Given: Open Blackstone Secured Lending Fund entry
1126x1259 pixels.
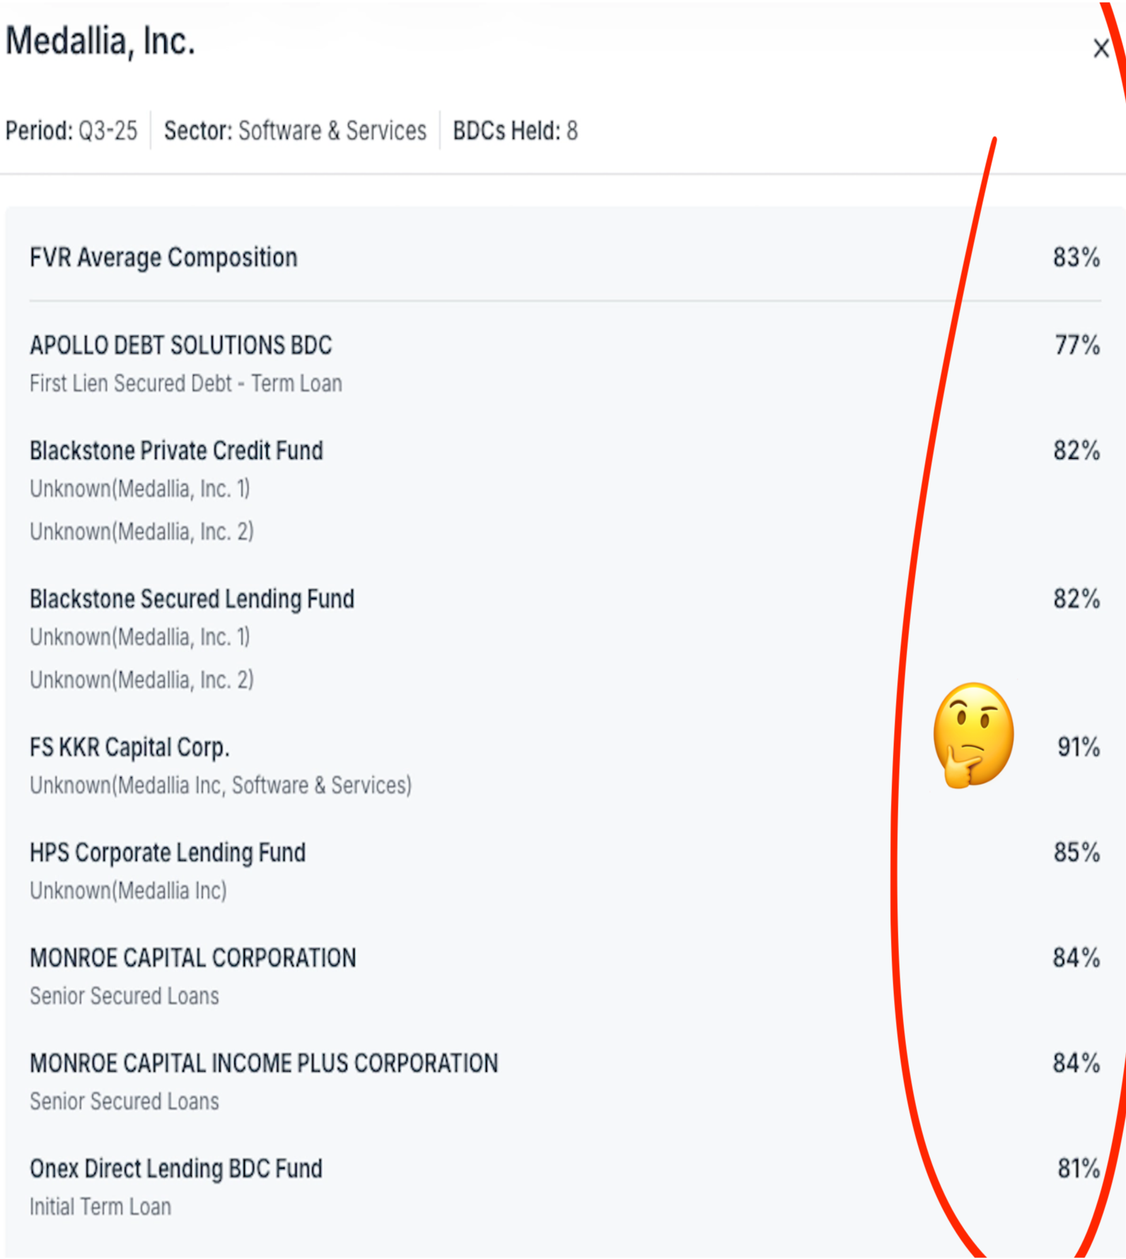Looking at the screenshot, I should tap(192, 599).
